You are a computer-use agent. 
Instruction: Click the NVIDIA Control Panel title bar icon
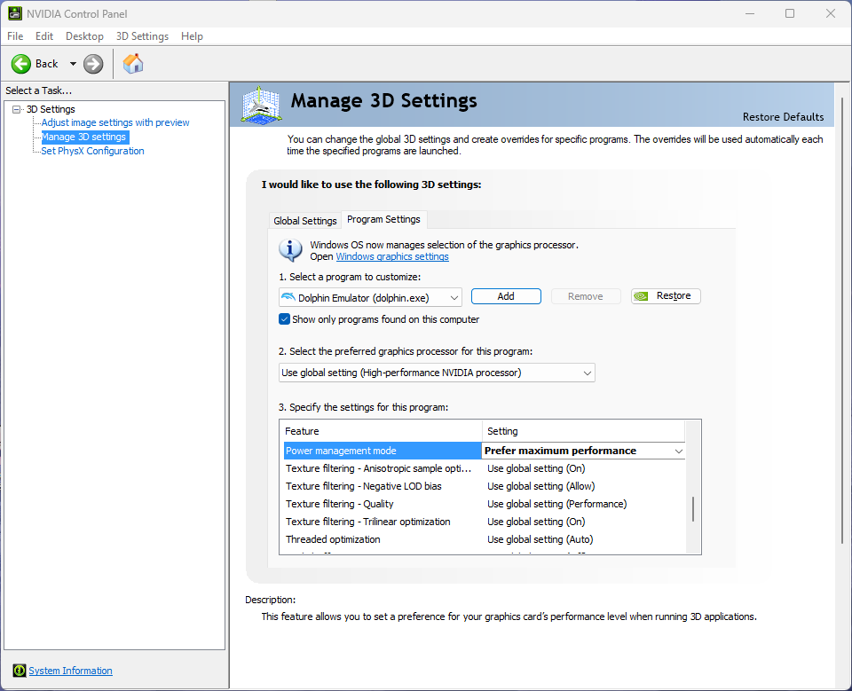click(x=15, y=13)
